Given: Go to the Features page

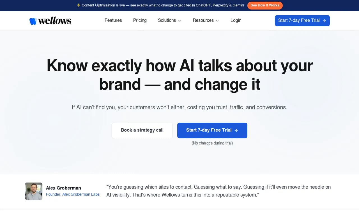Looking at the screenshot, I should click(113, 20).
